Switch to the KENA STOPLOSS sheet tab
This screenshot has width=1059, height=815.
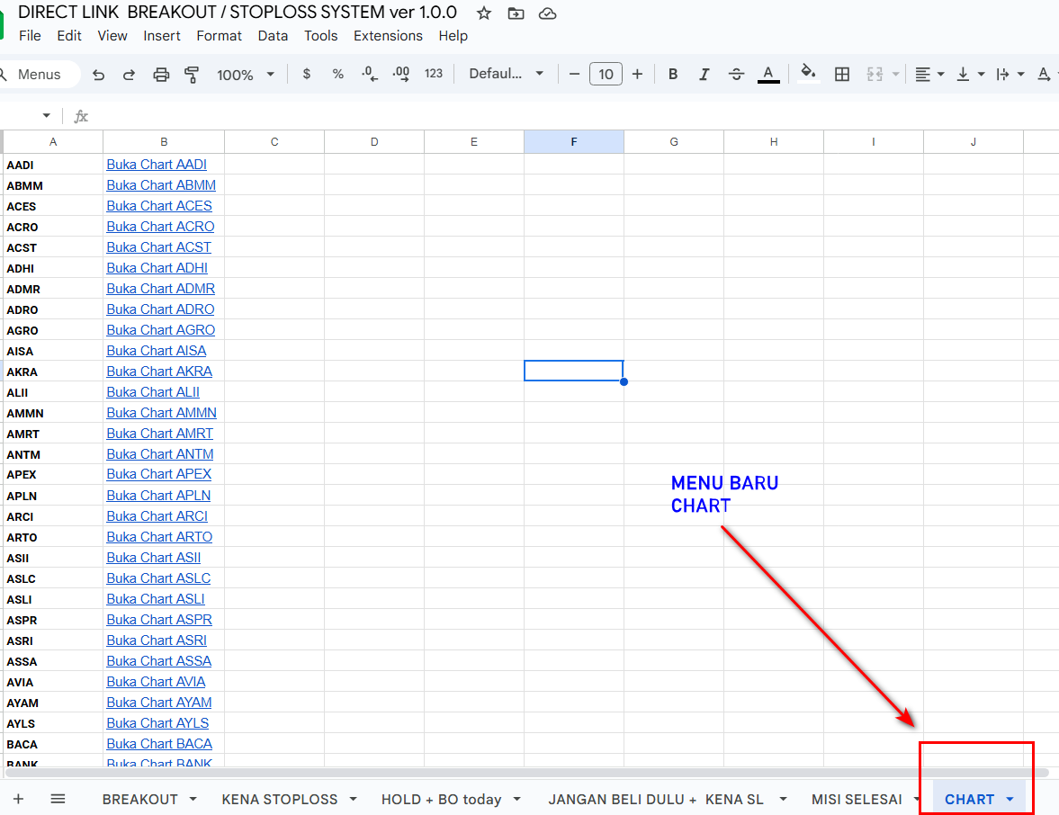pos(280,799)
